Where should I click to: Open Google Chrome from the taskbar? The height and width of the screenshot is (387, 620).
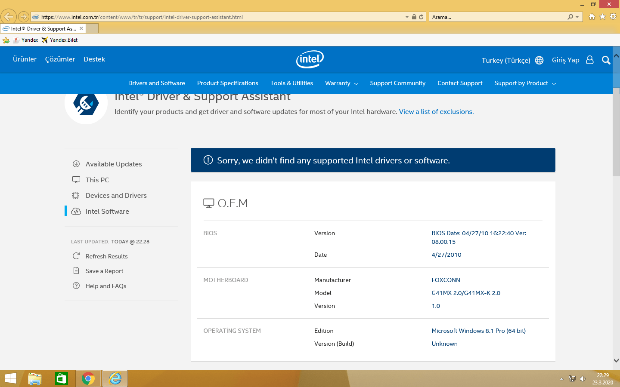88,378
